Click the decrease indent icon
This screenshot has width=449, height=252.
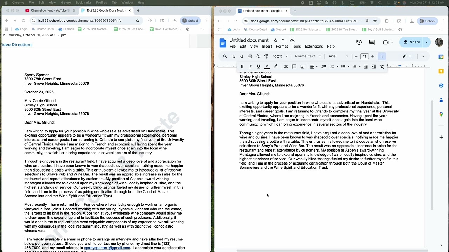(x=365, y=66)
